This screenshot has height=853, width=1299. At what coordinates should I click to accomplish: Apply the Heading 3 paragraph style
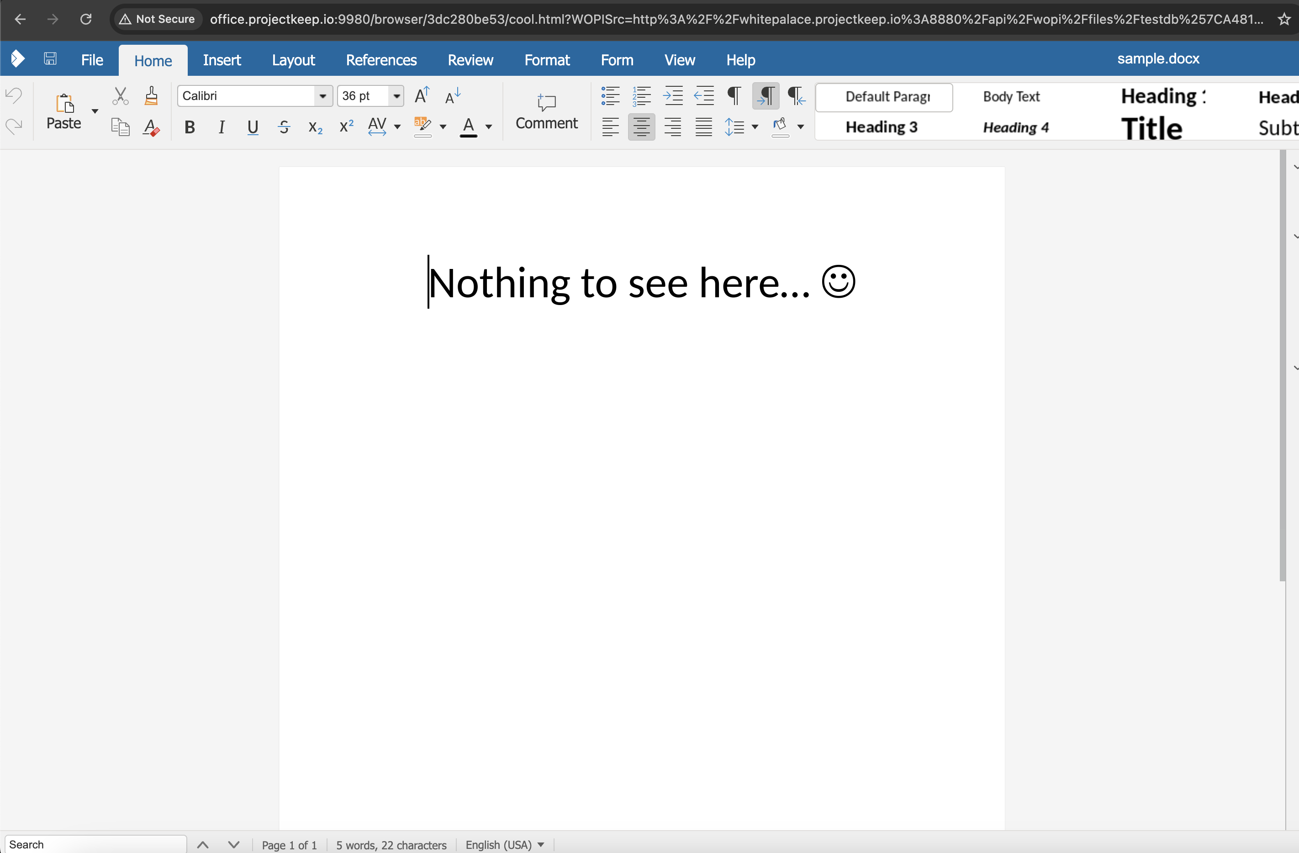click(x=882, y=127)
